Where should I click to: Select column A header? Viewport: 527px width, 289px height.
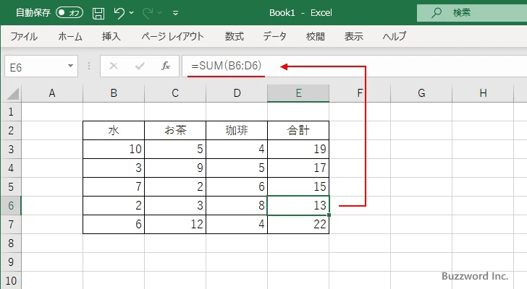tap(52, 93)
